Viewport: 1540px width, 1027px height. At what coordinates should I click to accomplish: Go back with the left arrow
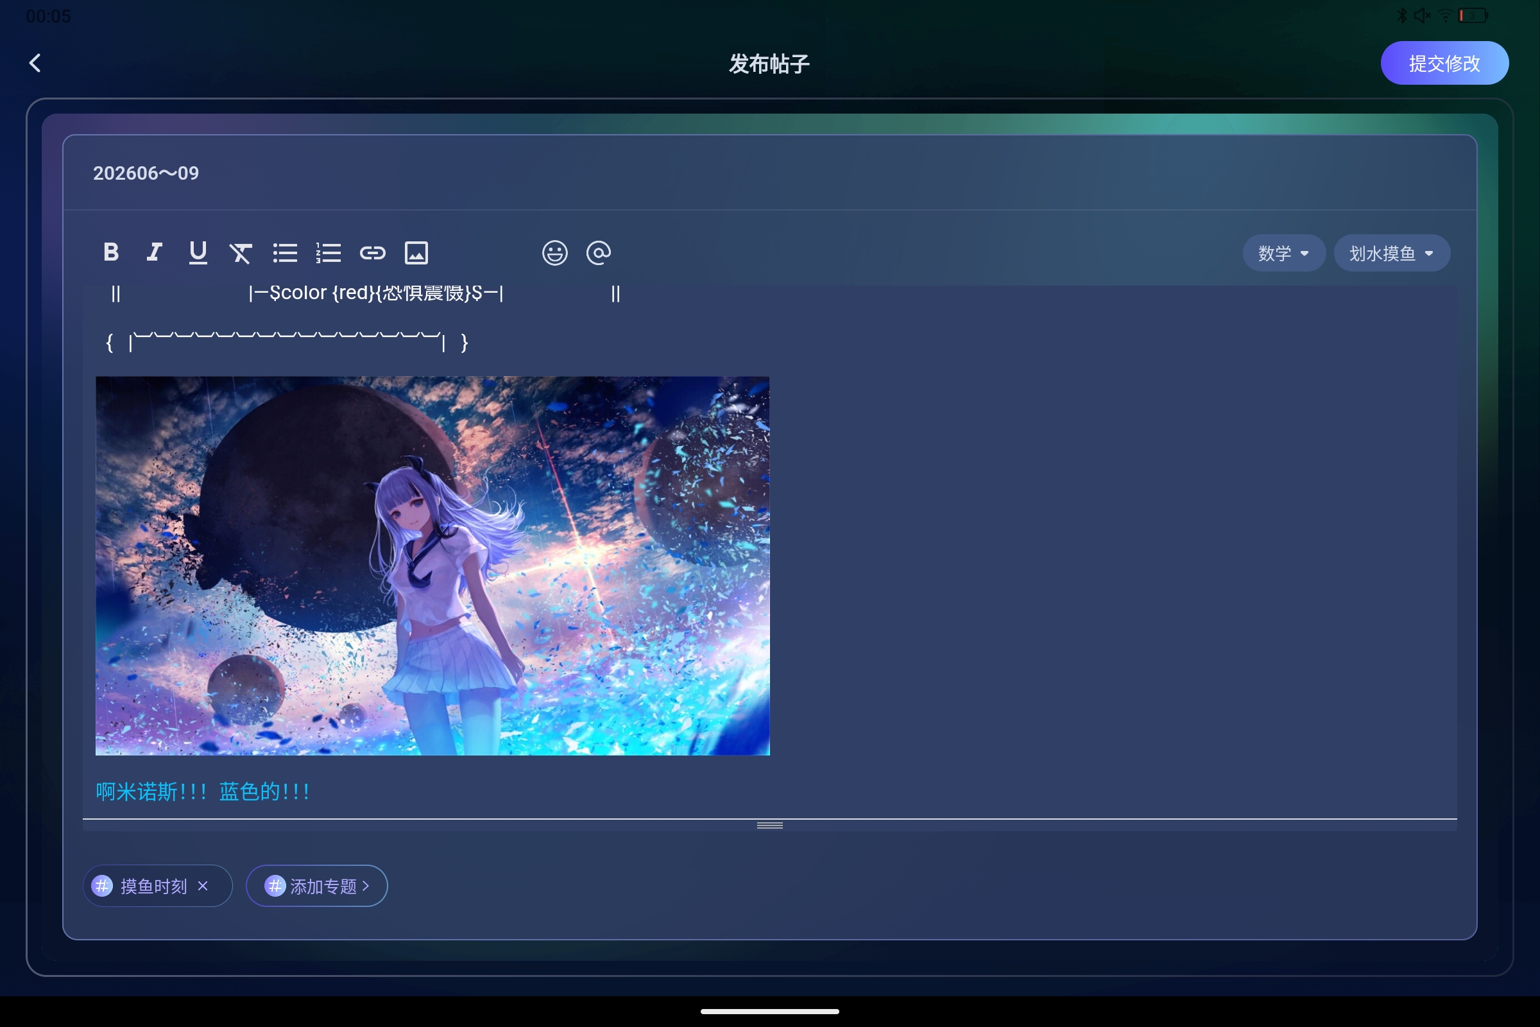pyautogui.click(x=35, y=64)
